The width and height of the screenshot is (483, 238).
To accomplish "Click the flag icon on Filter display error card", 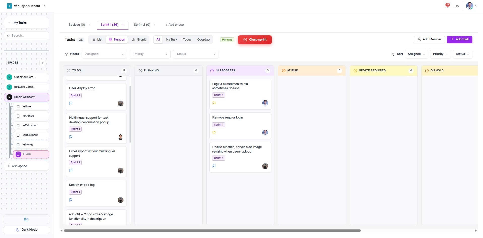I will 71,103.
